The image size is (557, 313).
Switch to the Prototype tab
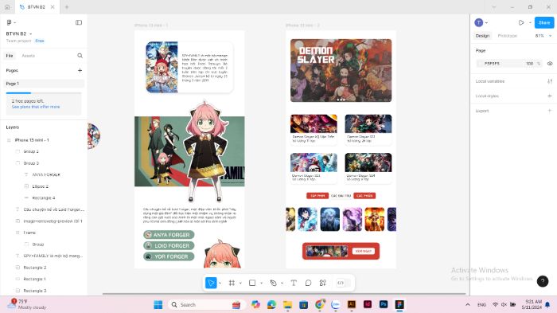508,36
